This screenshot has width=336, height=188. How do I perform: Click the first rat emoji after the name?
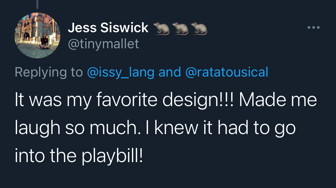pos(162,28)
